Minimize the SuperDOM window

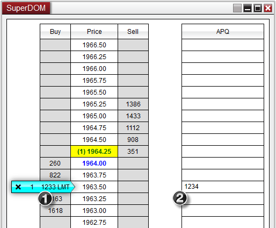pyautogui.click(x=248, y=8)
